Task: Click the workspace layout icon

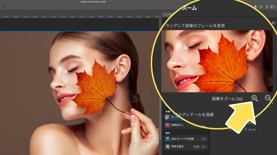Action: click(x=272, y=7)
